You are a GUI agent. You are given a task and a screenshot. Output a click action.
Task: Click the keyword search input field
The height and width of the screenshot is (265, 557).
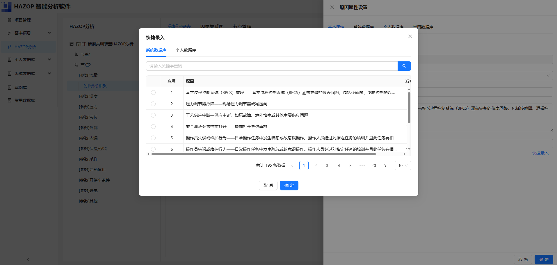(272, 66)
